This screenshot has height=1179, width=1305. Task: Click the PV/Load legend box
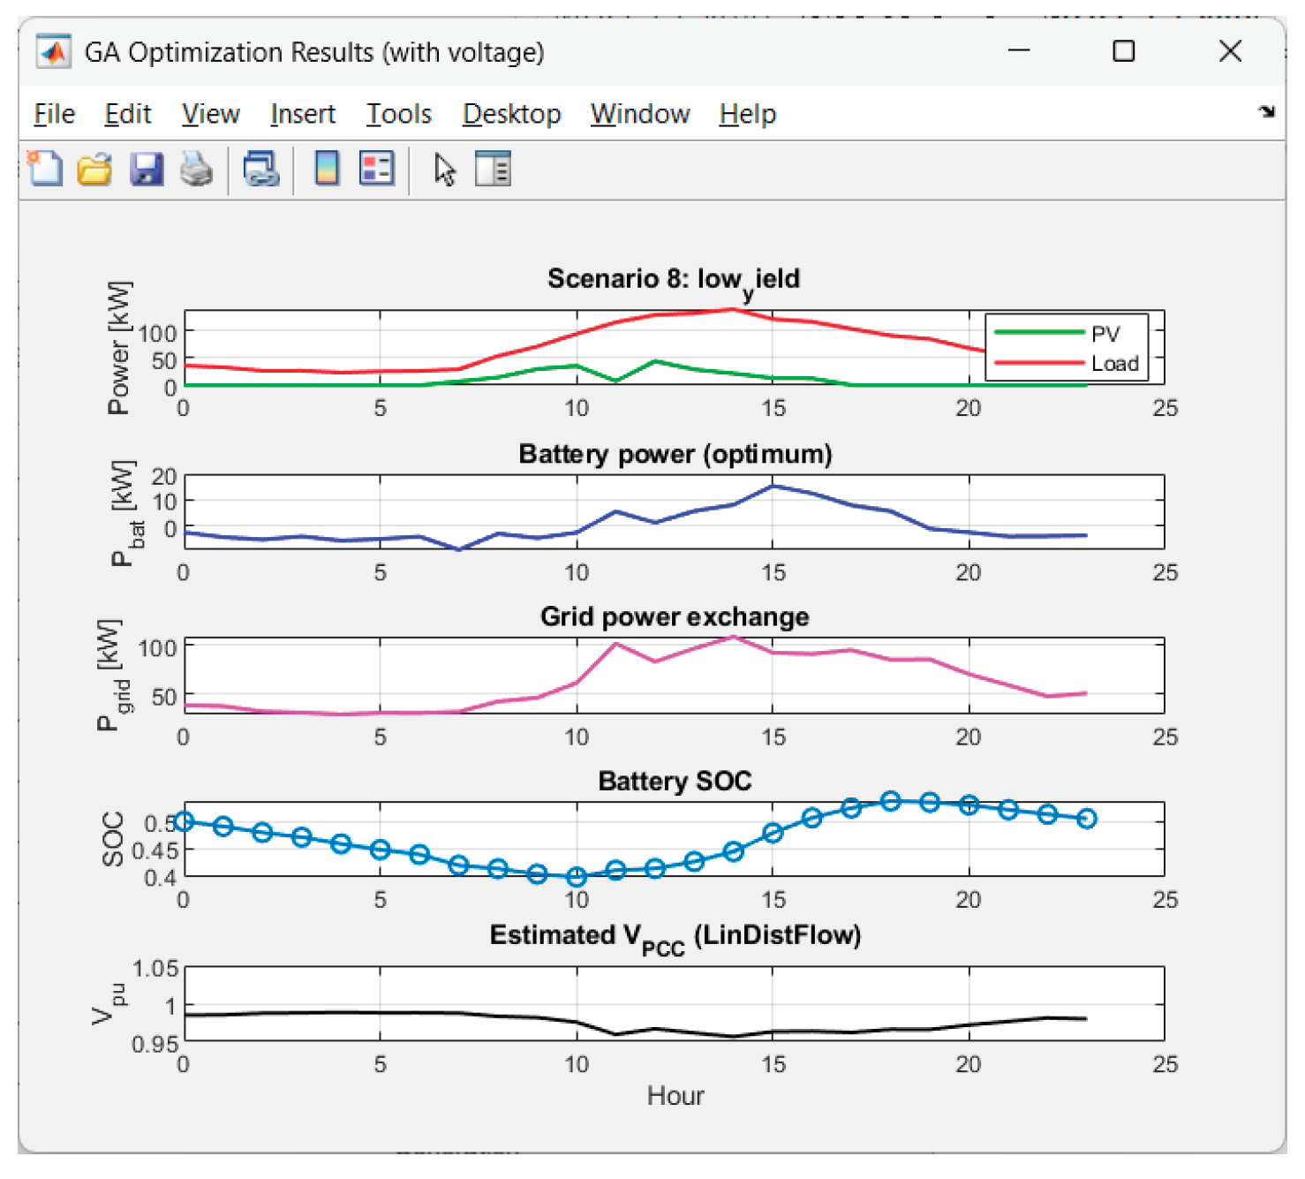pyautogui.click(x=1067, y=347)
